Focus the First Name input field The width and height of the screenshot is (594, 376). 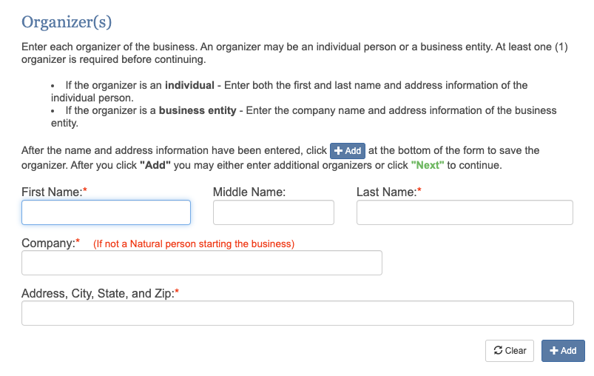[x=106, y=212]
